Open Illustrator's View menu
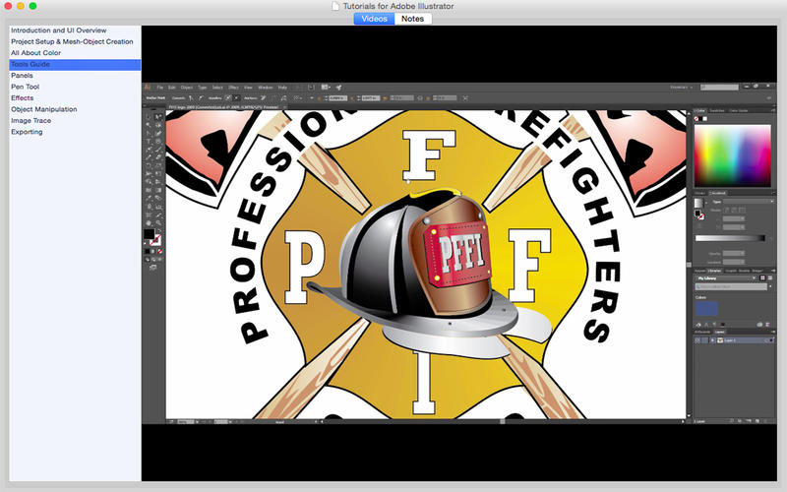The image size is (787, 492). [x=248, y=88]
